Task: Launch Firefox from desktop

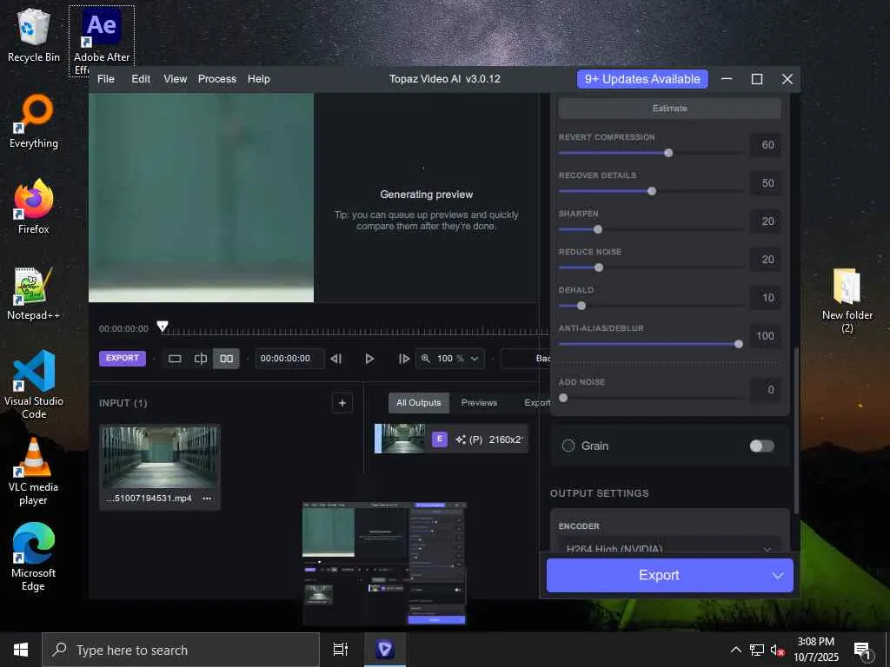Action: (34, 207)
